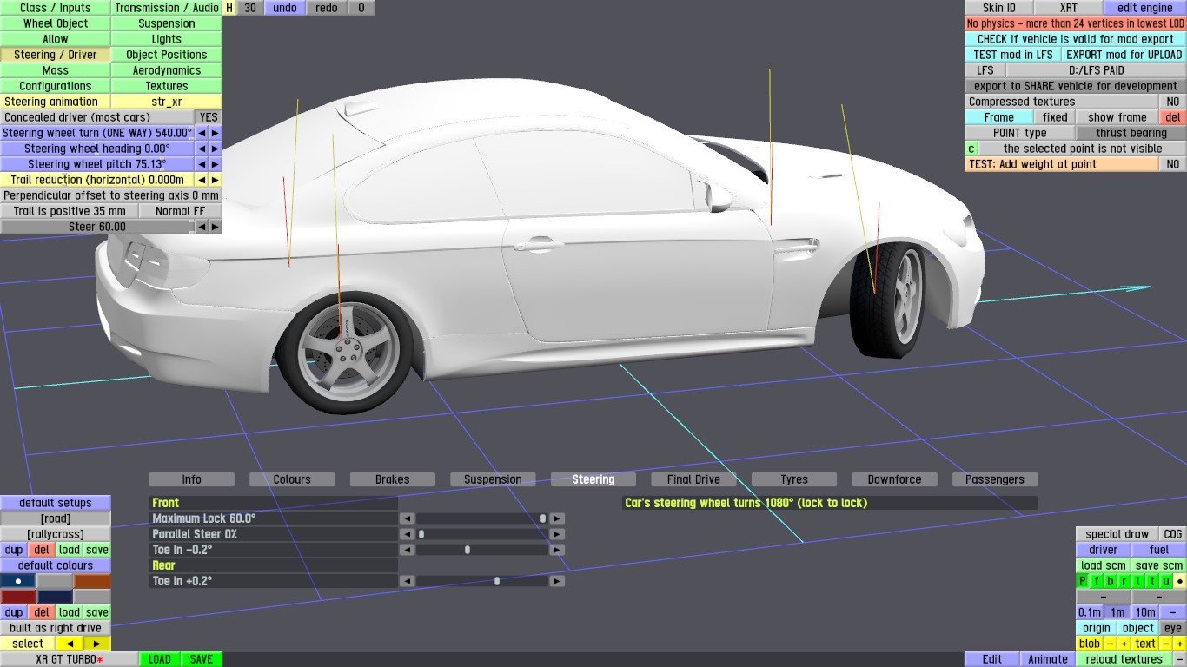This screenshot has width=1187, height=667.
Task: Increase steering wheel turn with right arrow
Action: pyautogui.click(x=216, y=133)
